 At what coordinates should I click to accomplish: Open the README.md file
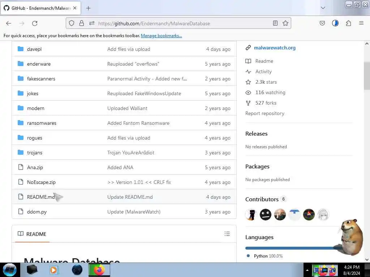point(41,197)
